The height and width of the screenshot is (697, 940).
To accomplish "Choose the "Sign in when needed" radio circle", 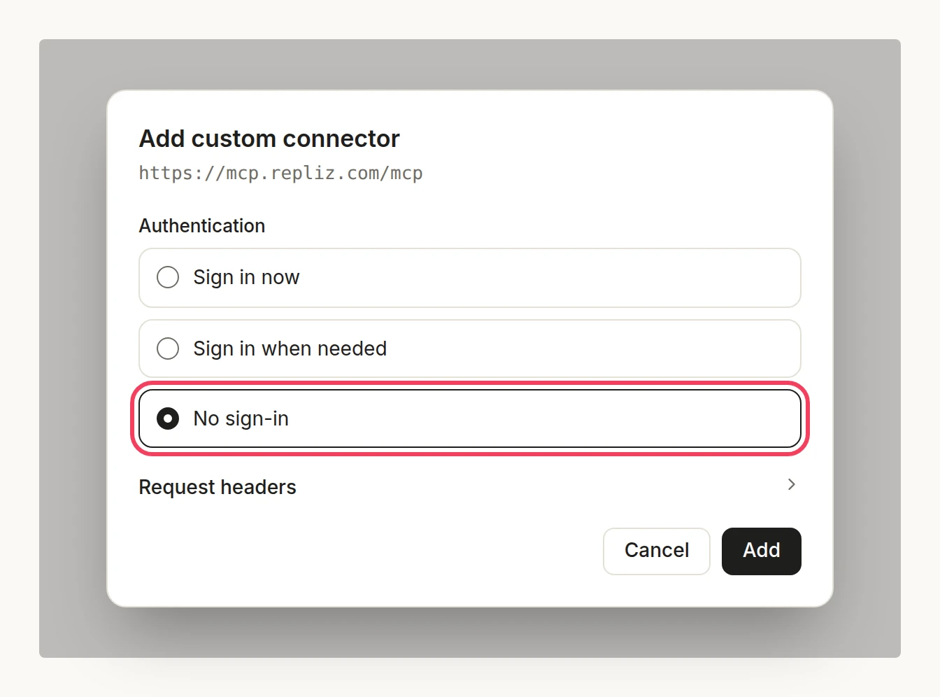I will 168,348.
